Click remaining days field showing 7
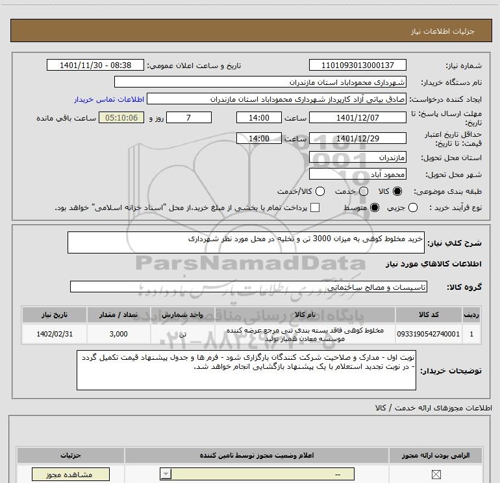Screen dimensions: 500x483 click(x=189, y=118)
